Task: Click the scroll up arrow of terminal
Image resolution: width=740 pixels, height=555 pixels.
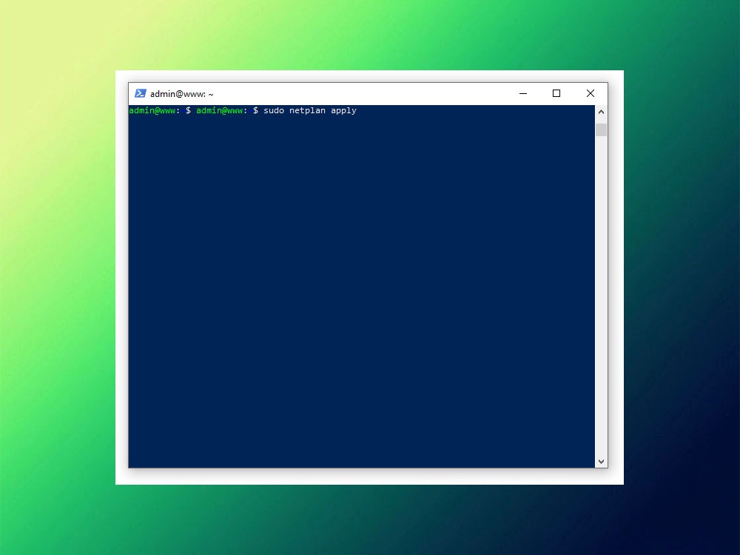Action: [601, 112]
